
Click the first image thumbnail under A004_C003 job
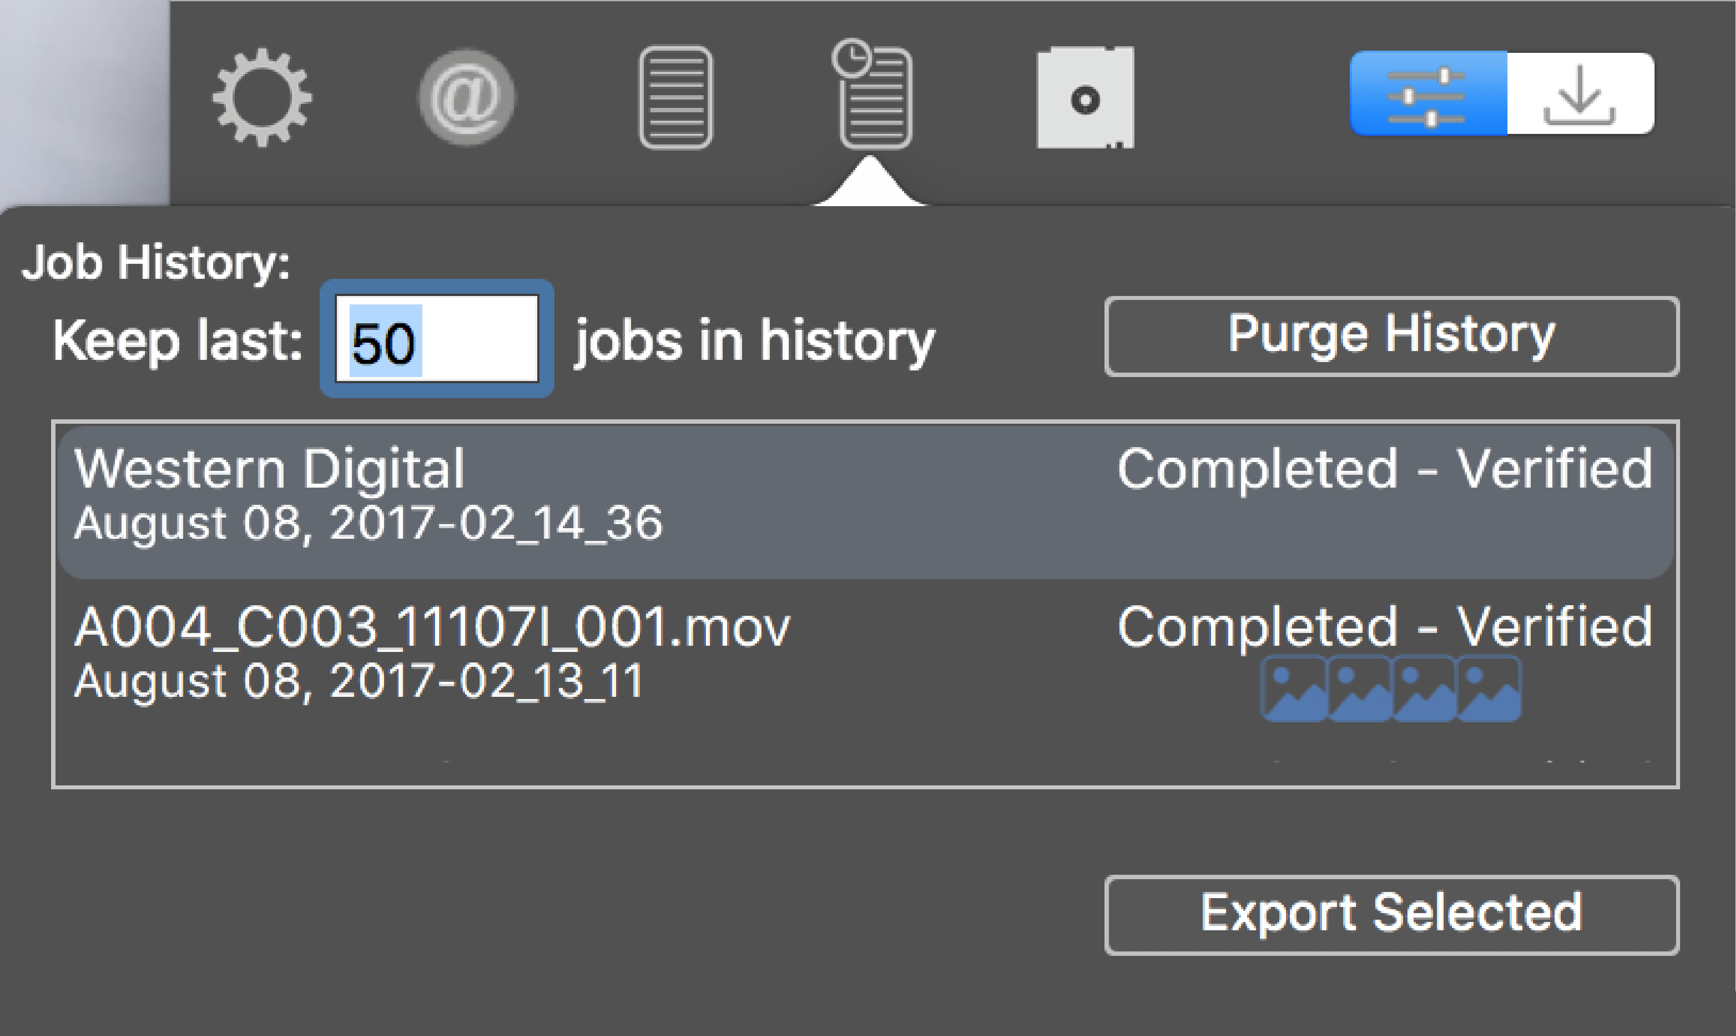click(x=1294, y=689)
